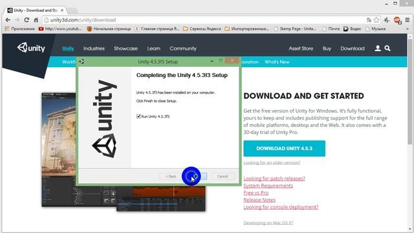This screenshot has height=233, width=414.
Task: Open the Stamp Page - Unite bookmark
Action: [x=295, y=28]
